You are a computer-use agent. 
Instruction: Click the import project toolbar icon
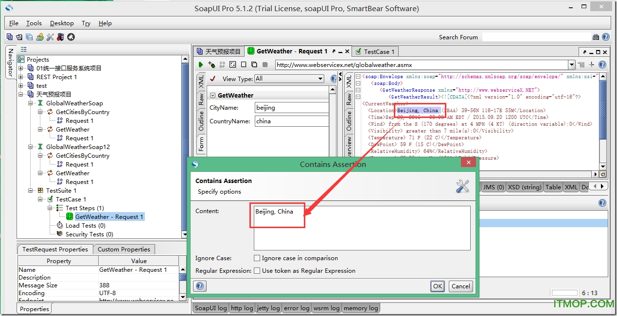(x=19, y=37)
